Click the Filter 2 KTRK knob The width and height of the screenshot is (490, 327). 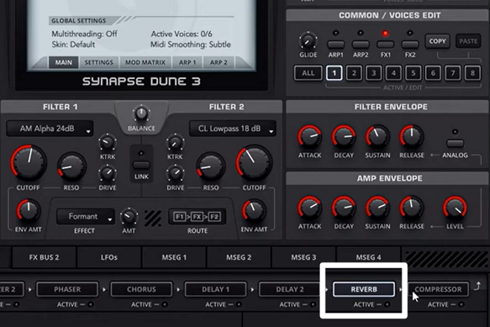(x=175, y=143)
